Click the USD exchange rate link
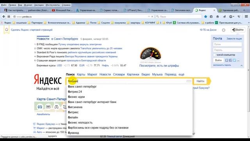 [x=59, y=65]
